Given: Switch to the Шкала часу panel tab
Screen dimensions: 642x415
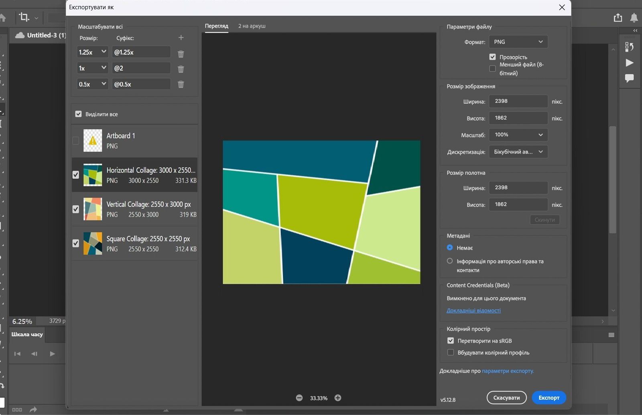Looking at the screenshot, I should pos(27,334).
